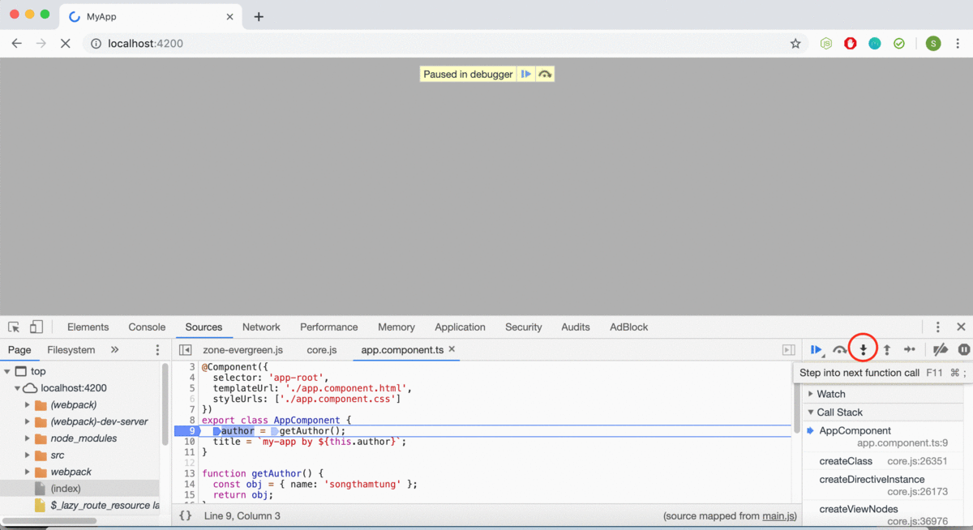This screenshot has width=973, height=530.
Task: Bookmark this page with the star icon
Action: pyautogui.click(x=795, y=43)
